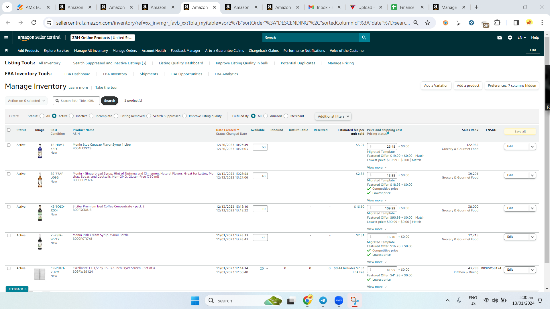The width and height of the screenshot is (550, 309).
Task: Reload the page with browser refresh icon
Action: 34,23
